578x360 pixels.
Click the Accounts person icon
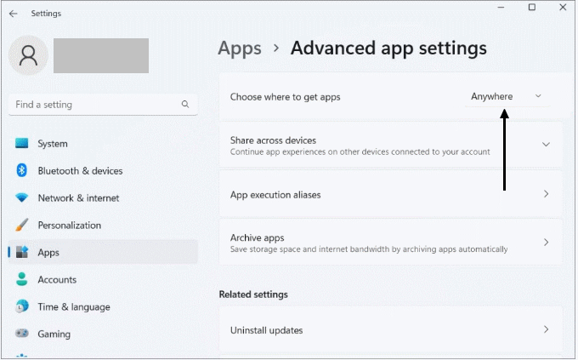point(22,280)
